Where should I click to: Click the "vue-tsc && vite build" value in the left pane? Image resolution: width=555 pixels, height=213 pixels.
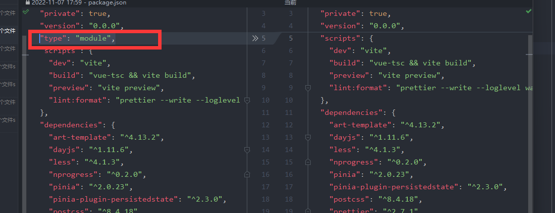coord(139,75)
